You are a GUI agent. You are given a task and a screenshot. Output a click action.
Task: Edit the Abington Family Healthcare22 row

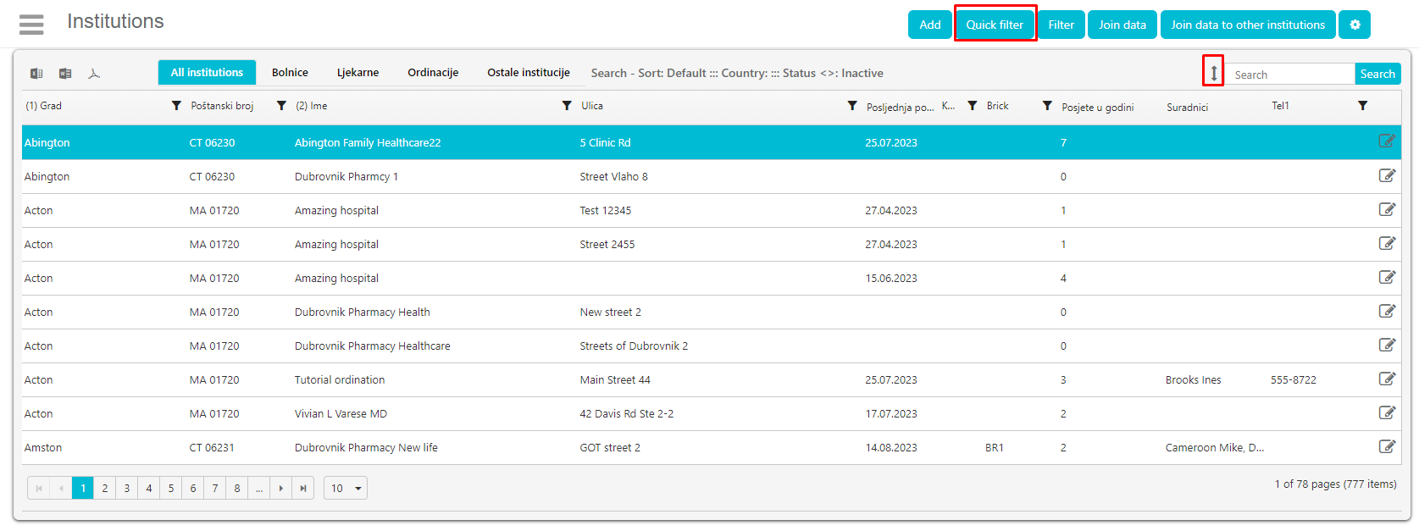coord(1386,141)
